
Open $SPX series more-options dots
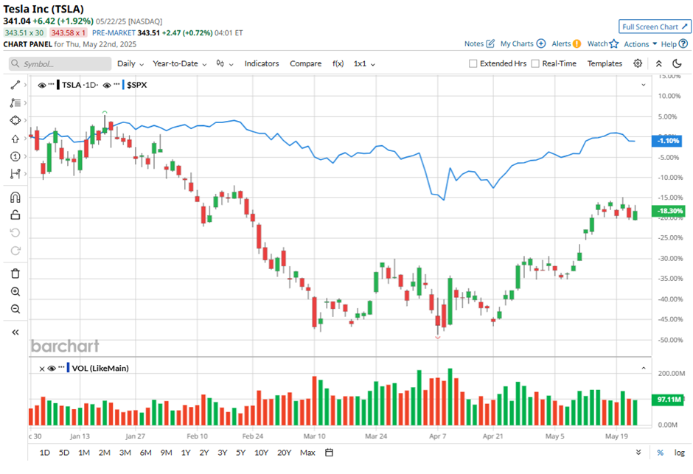(116, 84)
